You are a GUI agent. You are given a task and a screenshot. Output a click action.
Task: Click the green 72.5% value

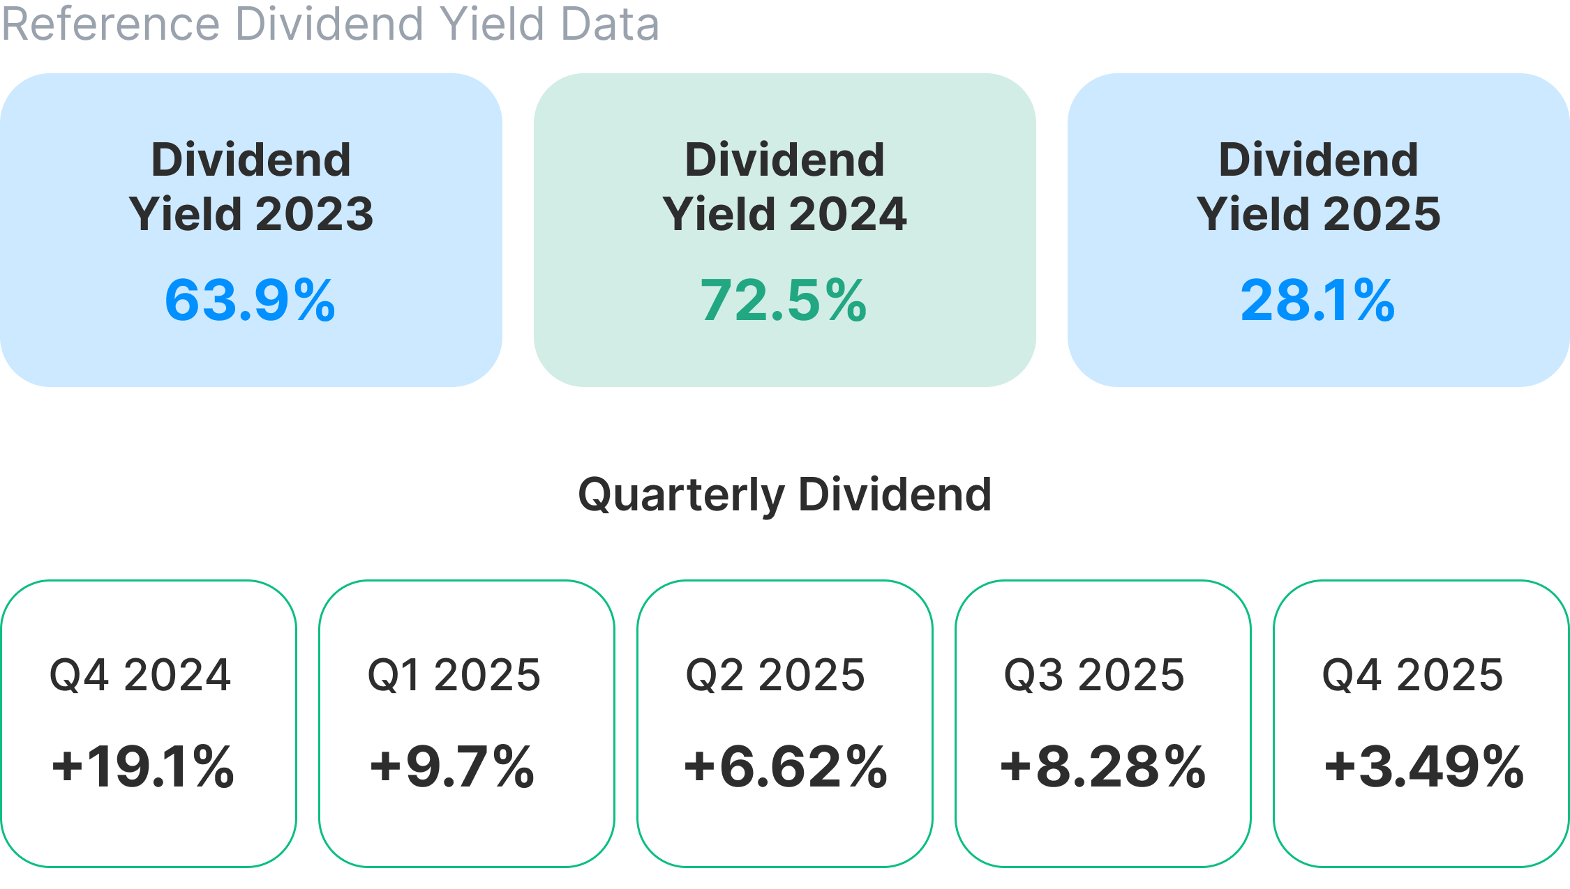tap(784, 301)
